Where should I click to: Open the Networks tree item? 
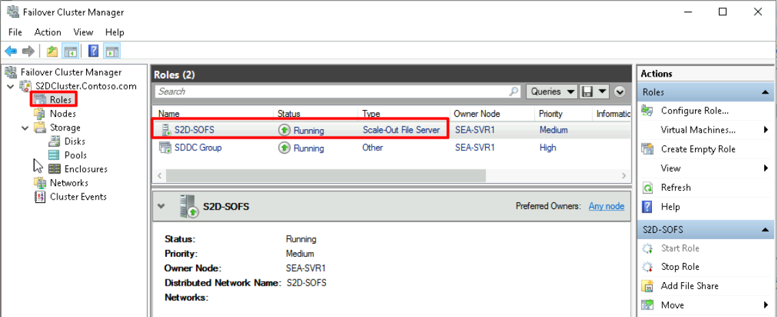[x=69, y=183]
